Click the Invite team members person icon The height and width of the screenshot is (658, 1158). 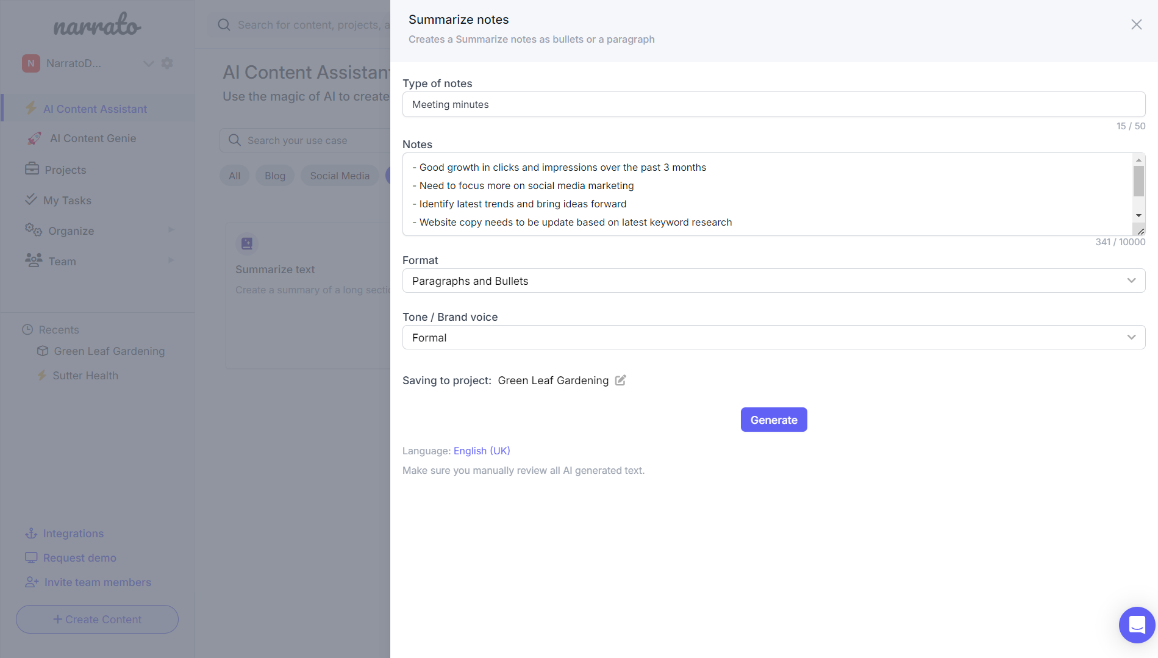[x=32, y=582]
